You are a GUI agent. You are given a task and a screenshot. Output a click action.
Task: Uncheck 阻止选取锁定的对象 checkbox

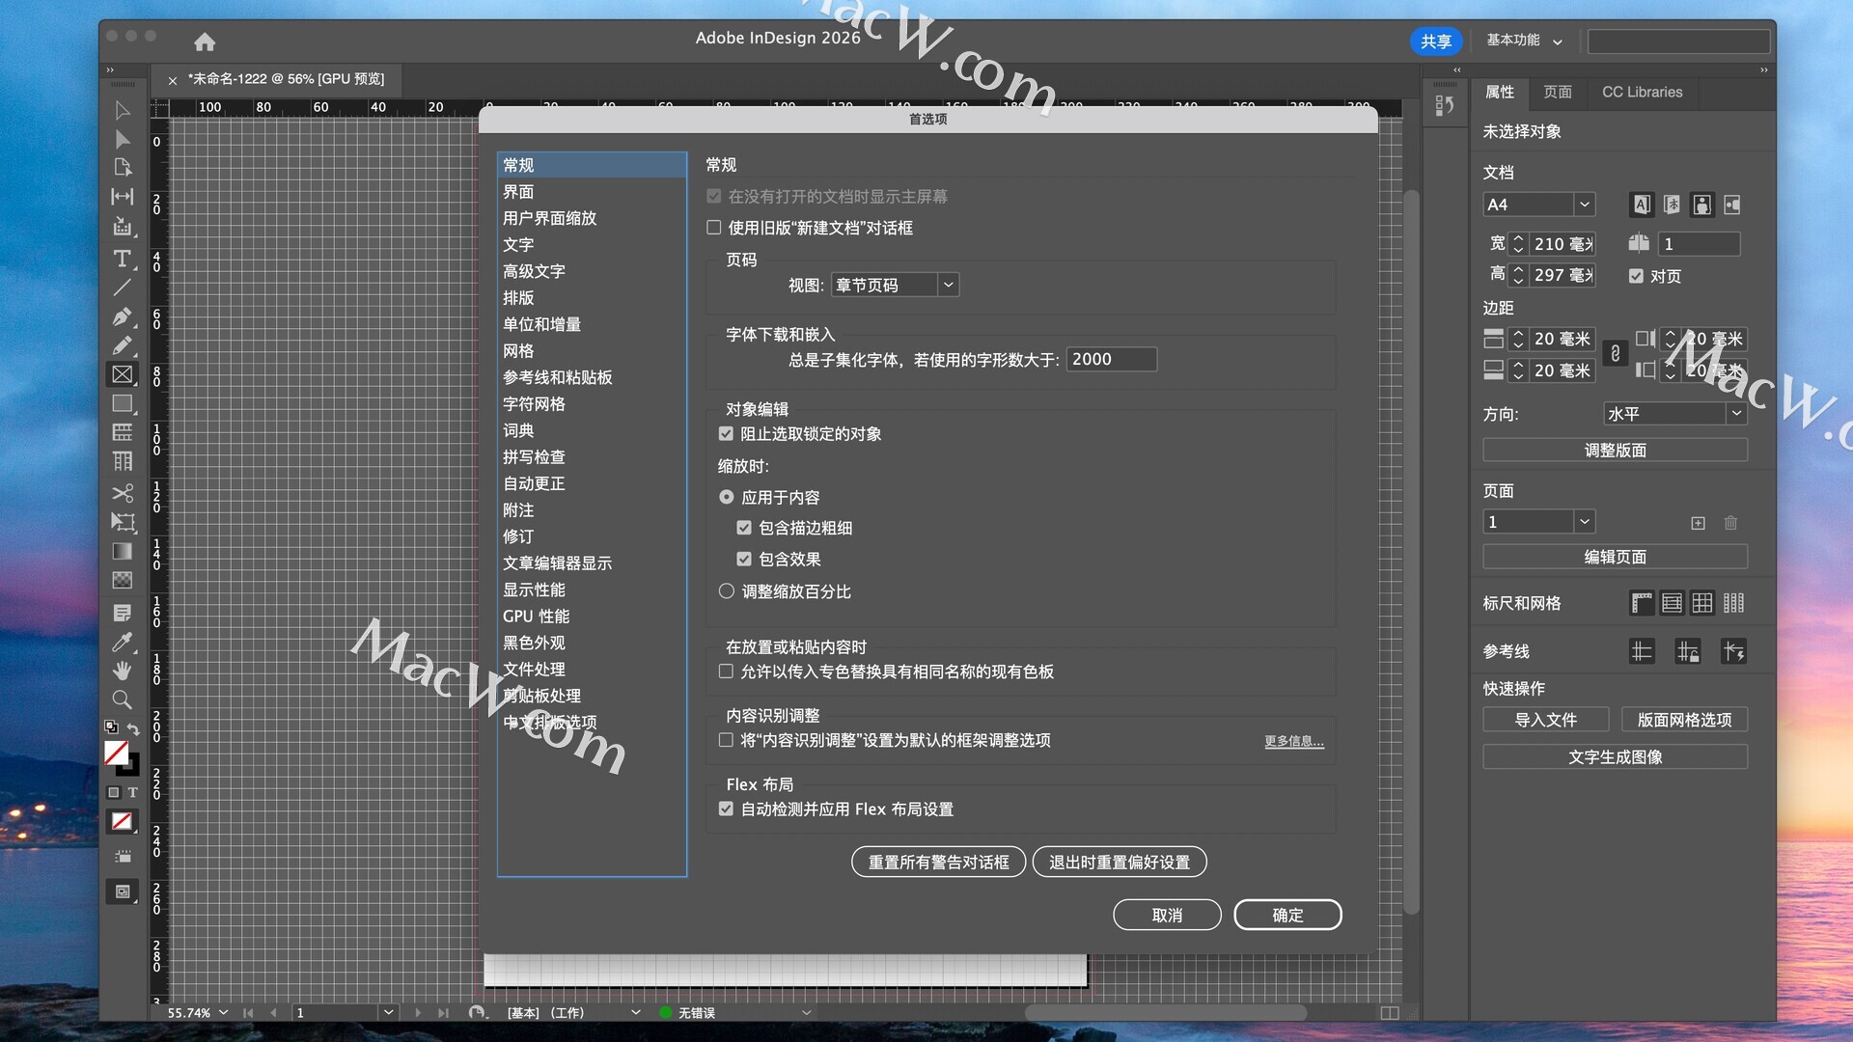pos(726,434)
